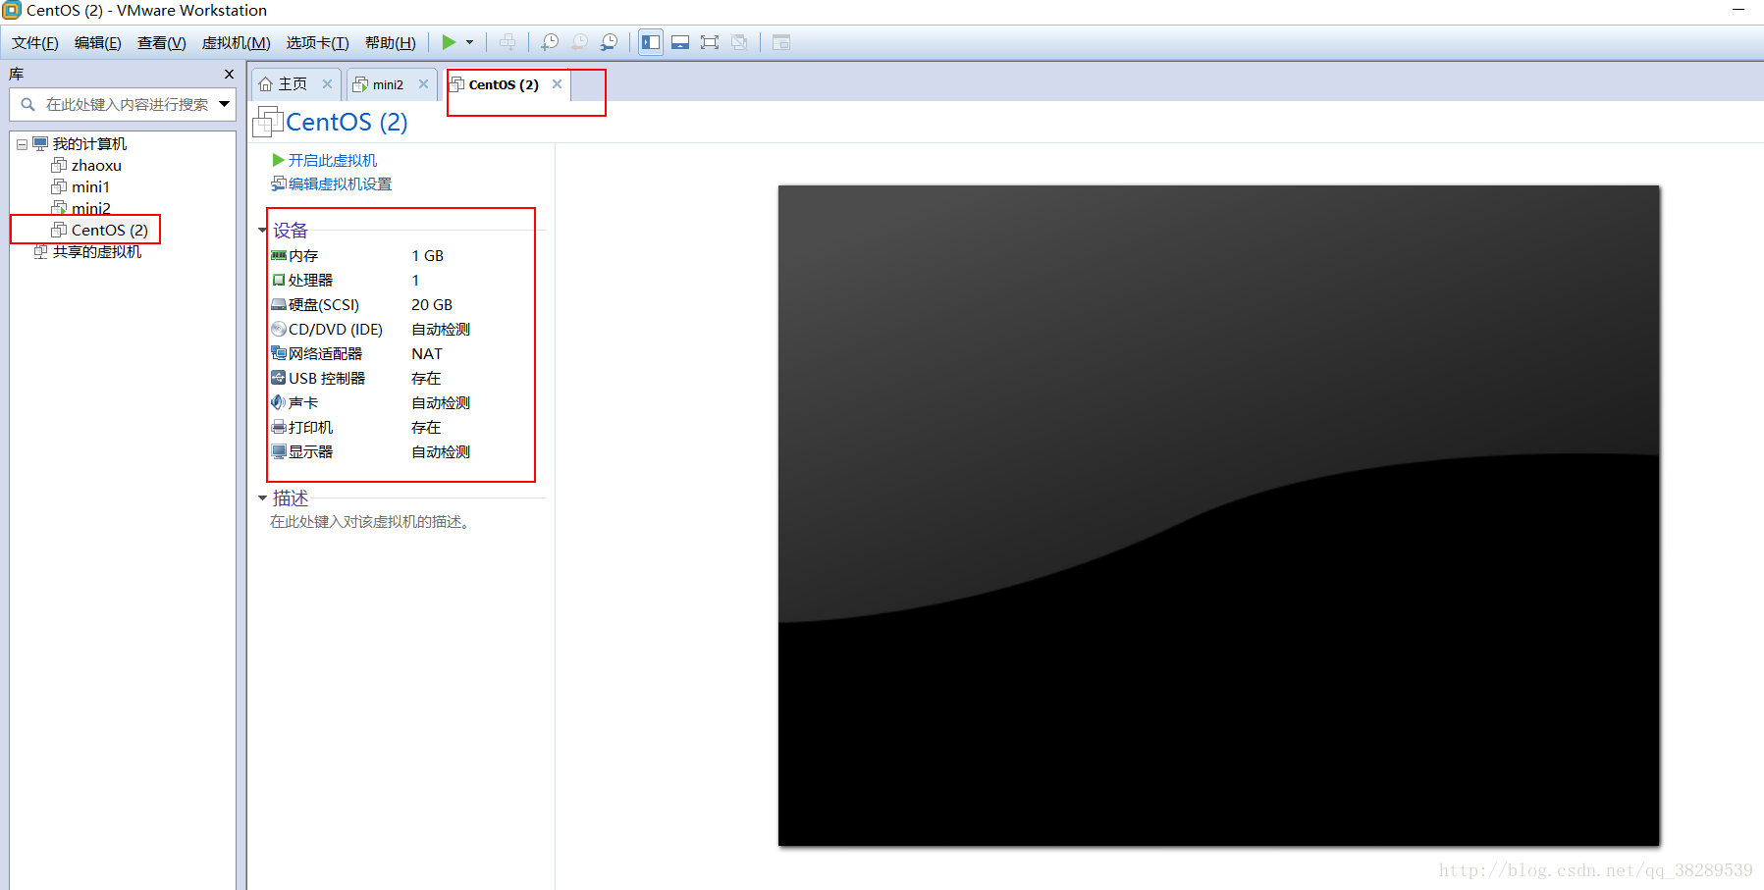Open snapshot manager wrench-clock icon
The width and height of the screenshot is (1764, 890).
[x=609, y=42]
